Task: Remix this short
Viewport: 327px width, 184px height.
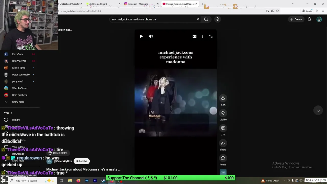Action: 223,158
